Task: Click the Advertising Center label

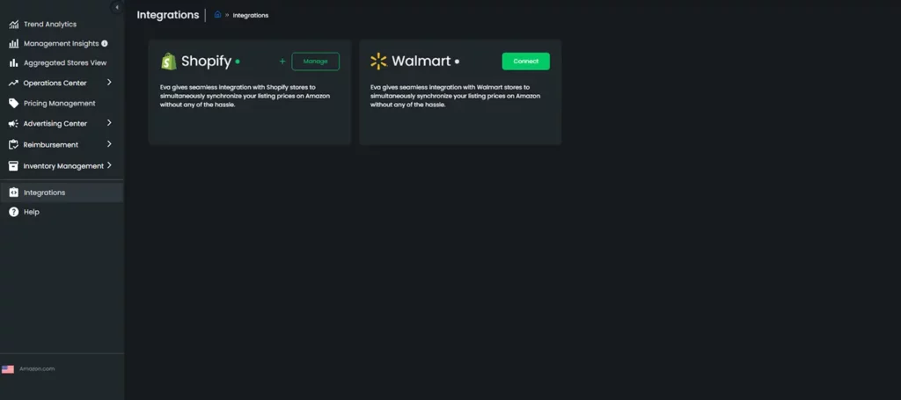Action: (x=55, y=123)
